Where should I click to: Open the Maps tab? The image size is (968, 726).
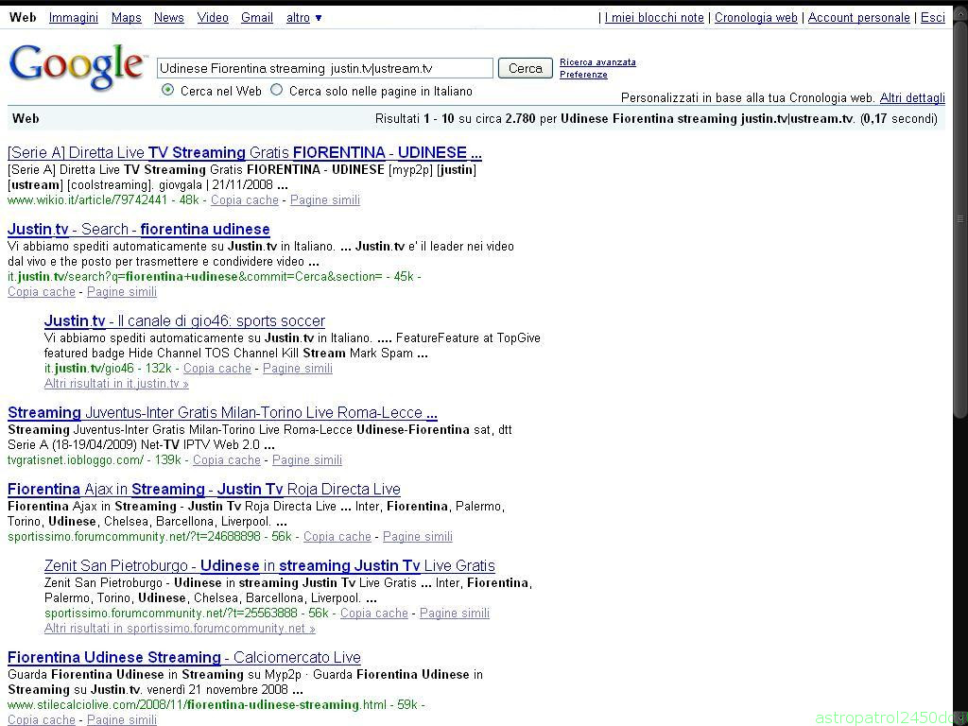(x=127, y=18)
